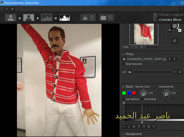Toggle LUT visibility with the eye icon

click(180, 72)
